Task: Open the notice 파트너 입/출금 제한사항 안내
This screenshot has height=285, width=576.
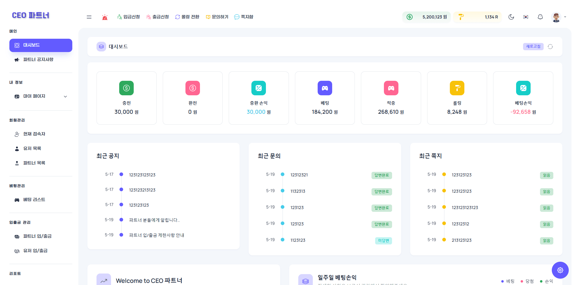Action: coord(156,235)
